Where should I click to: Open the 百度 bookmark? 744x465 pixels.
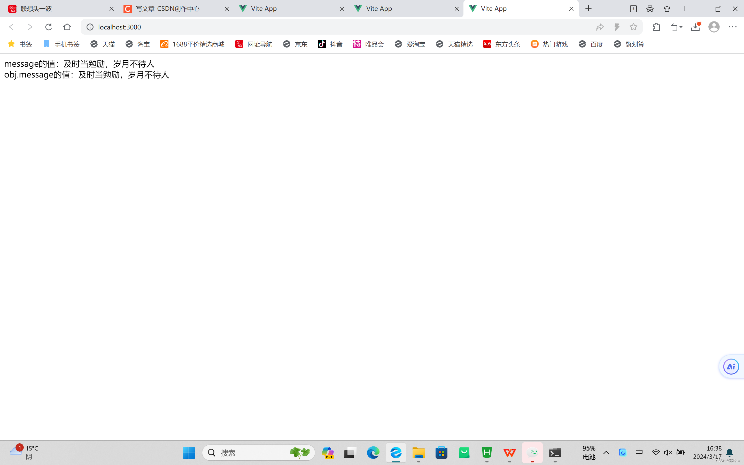(591, 44)
